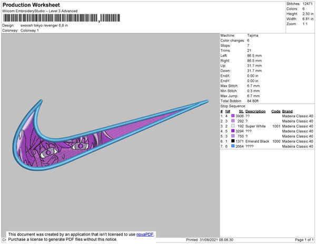Viewport: 316px width, 244px height.
Task: Select stitch count 3906 in stop row 1
Action: [x=240, y=116]
